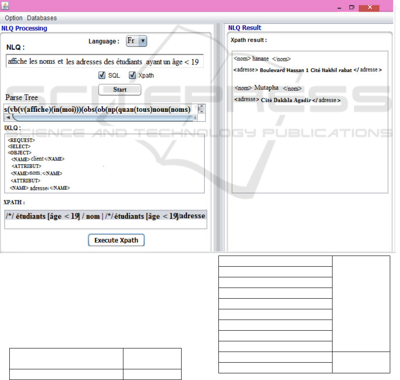The width and height of the screenshot is (400, 380).
Task: Open the Language dropdown showing Fr
Action: click(x=136, y=41)
